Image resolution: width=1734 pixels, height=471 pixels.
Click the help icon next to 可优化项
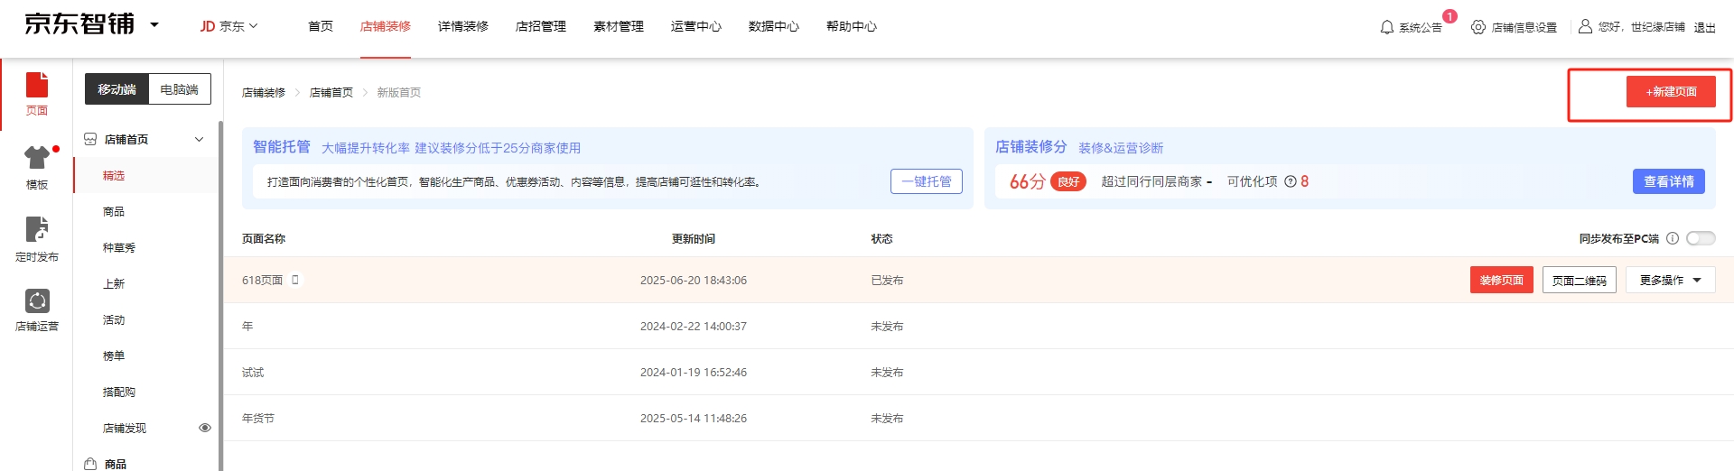pos(1291,181)
